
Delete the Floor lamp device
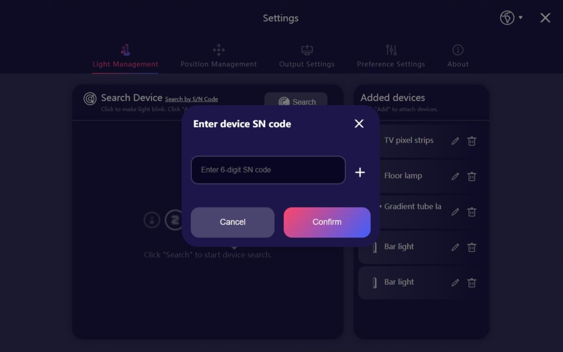(x=471, y=176)
